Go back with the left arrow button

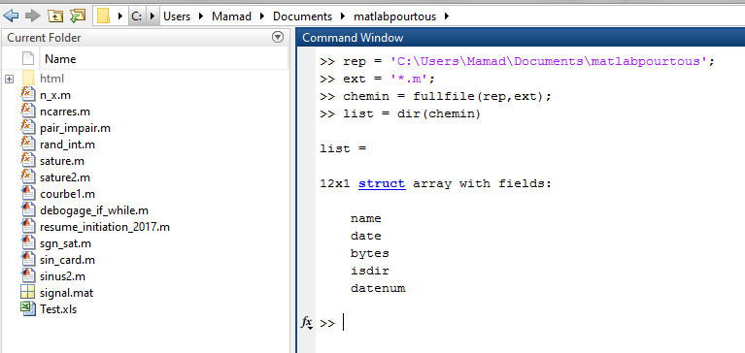[11, 16]
